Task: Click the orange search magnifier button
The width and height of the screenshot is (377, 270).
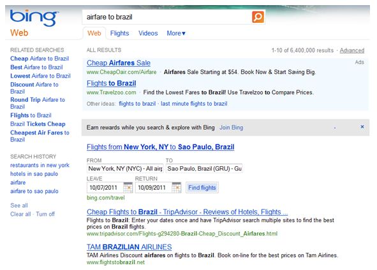Action: point(258,17)
